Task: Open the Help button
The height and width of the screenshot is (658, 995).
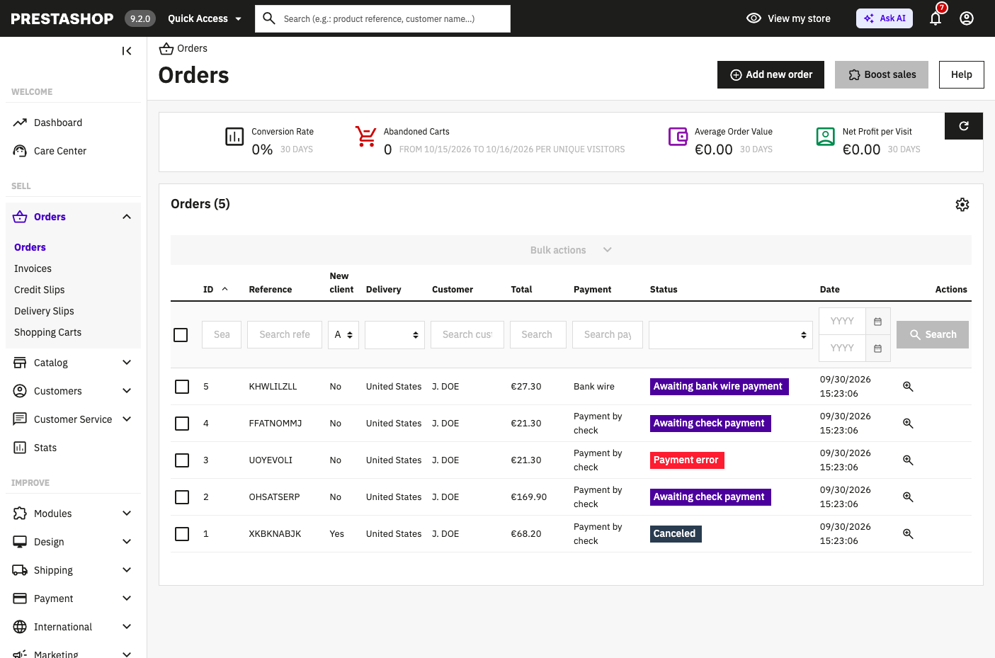Action: coord(962,74)
